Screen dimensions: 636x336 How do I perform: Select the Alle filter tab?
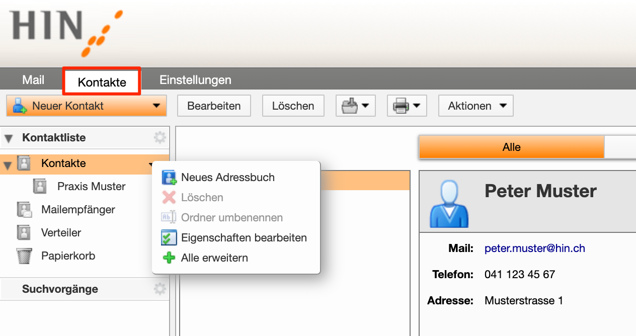click(511, 147)
